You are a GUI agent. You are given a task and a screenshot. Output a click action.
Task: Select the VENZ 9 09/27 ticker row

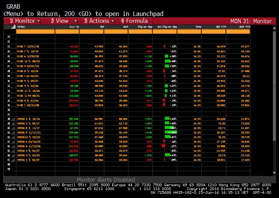click(x=27, y=81)
